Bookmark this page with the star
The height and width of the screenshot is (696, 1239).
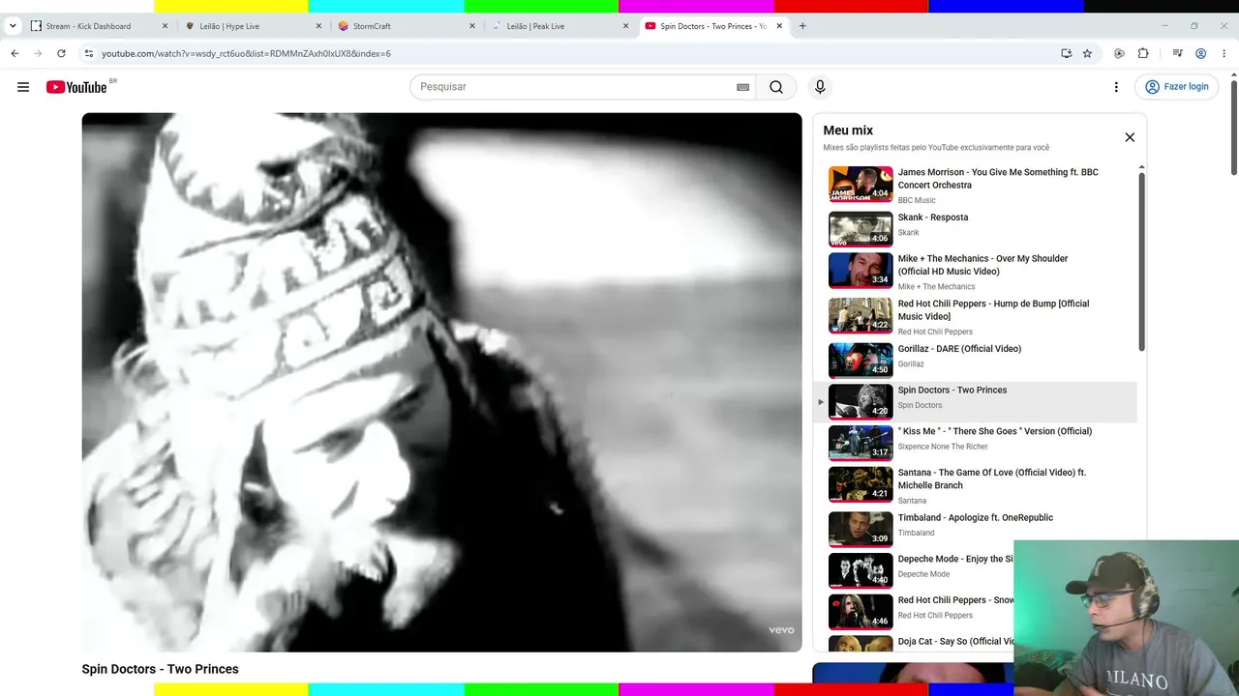(1087, 53)
